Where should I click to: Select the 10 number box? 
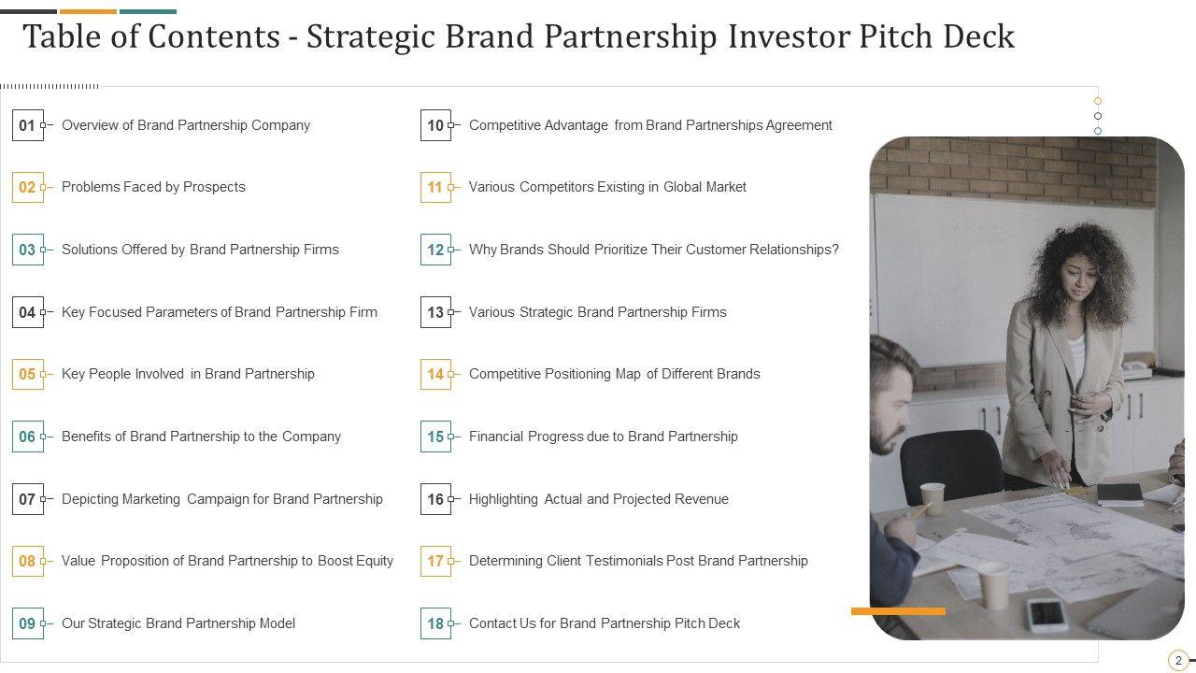[435, 125]
